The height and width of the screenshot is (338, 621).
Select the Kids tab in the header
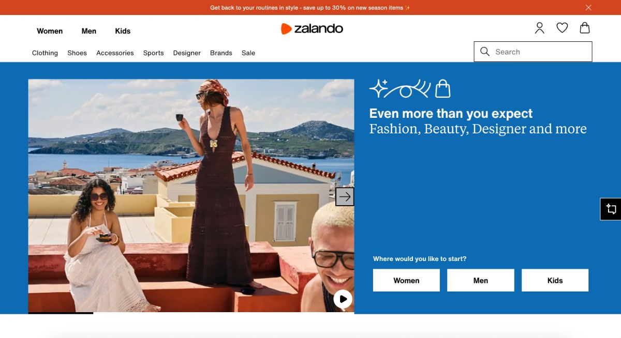tap(123, 31)
